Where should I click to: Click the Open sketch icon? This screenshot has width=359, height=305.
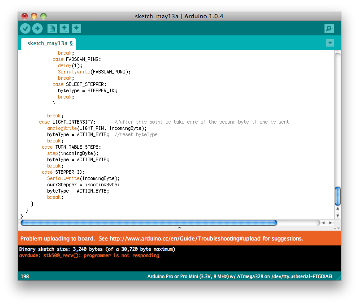(x=64, y=28)
